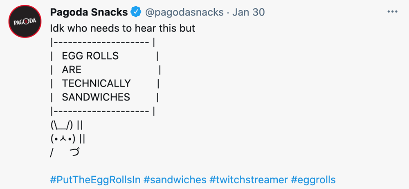Select the word TECHNICALLY in the tweet
409x189 pixels.
96,83
